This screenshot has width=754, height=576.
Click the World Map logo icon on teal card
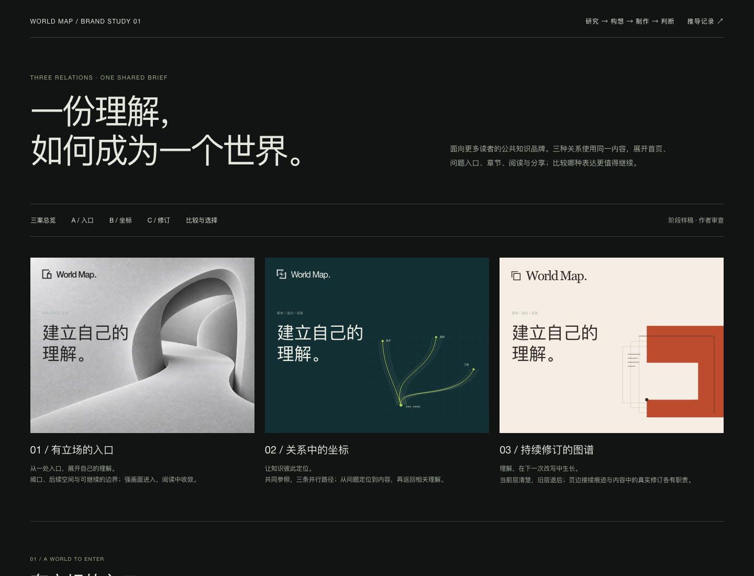coord(281,274)
